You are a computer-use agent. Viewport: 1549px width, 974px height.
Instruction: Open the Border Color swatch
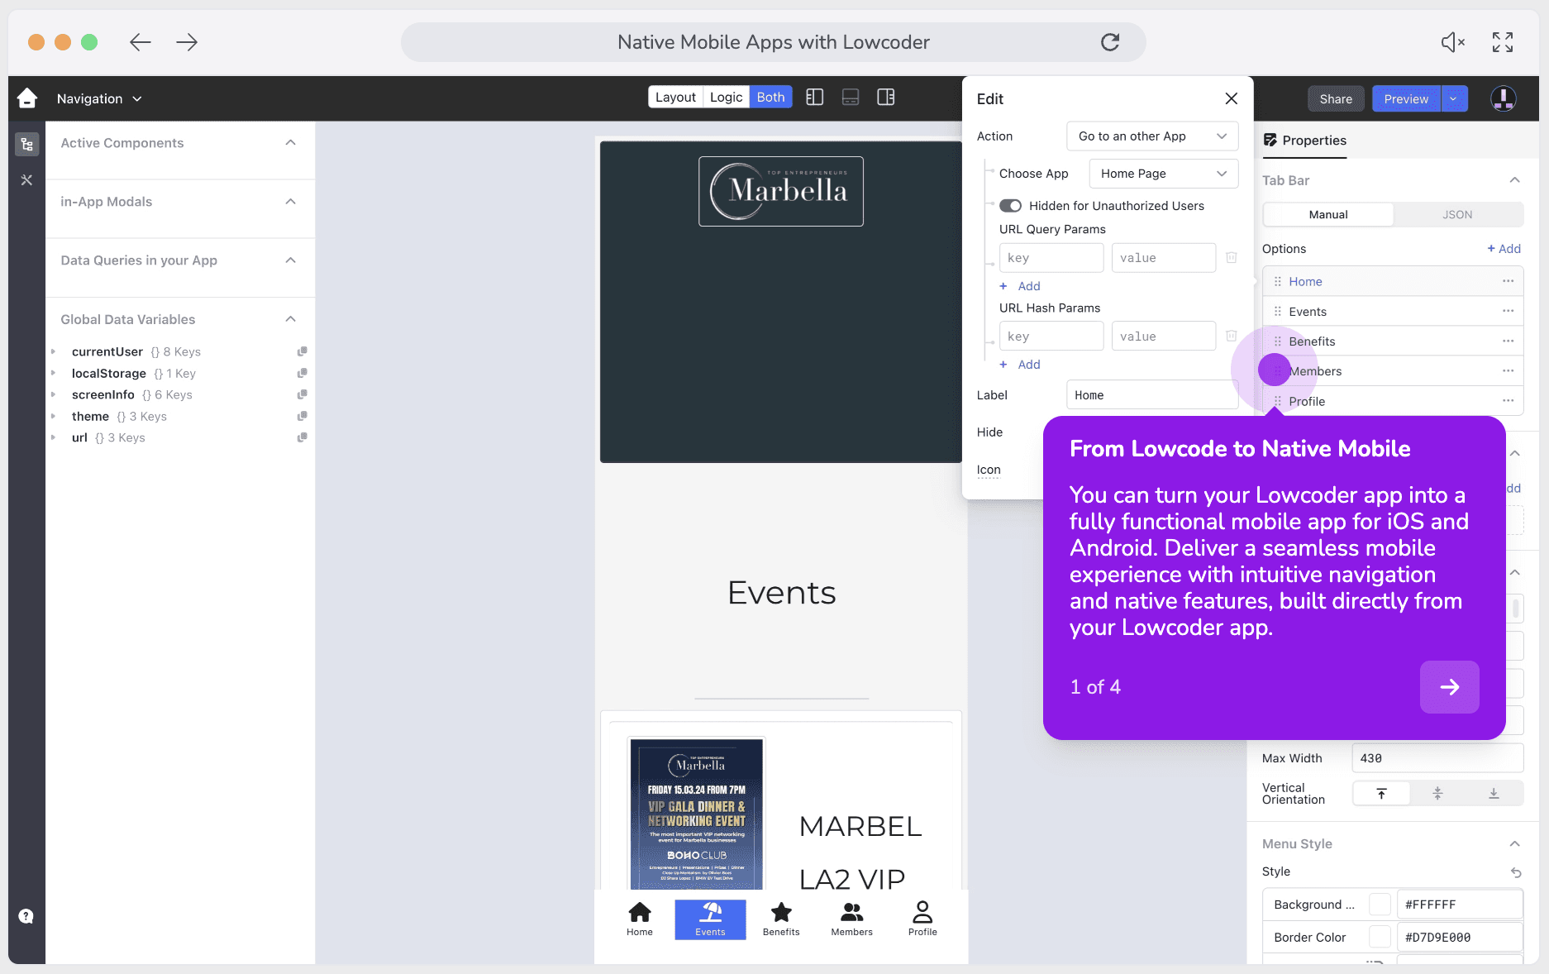(x=1380, y=938)
